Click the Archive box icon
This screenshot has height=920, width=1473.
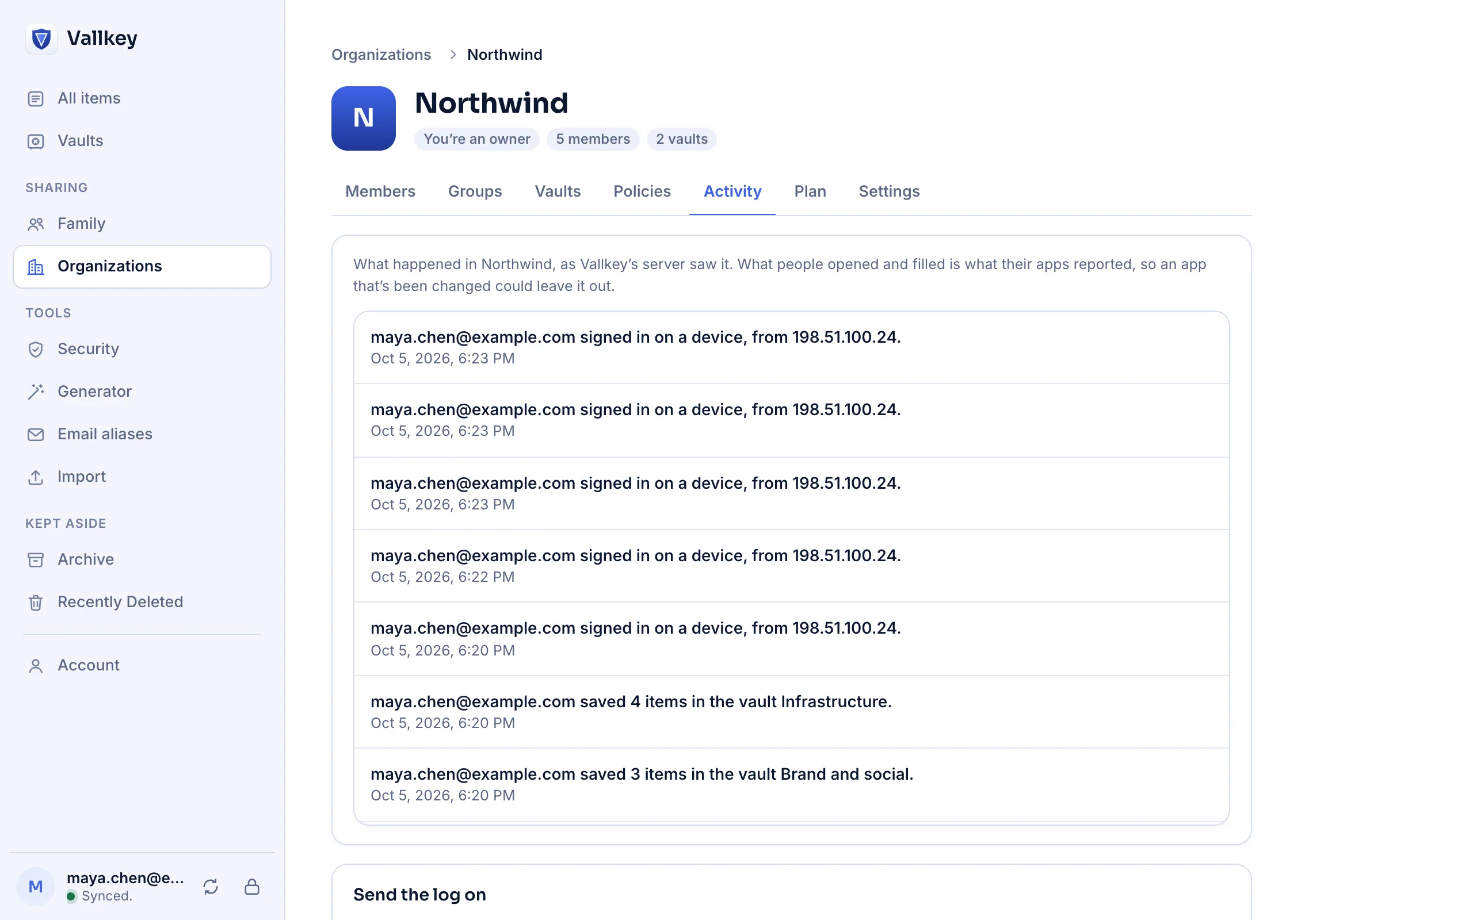point(36,560)
